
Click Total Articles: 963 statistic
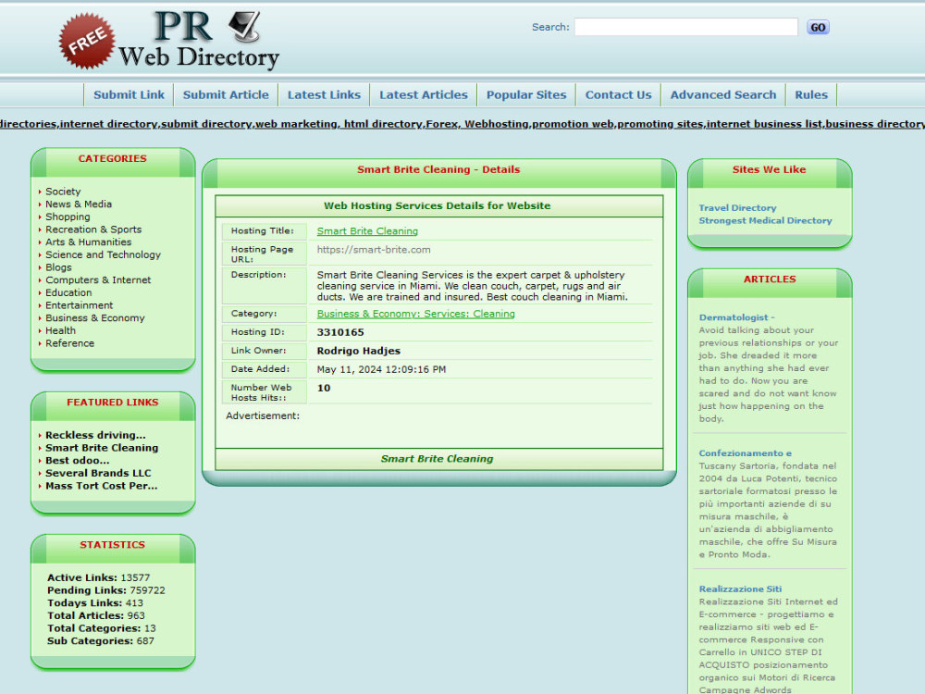pyautogui.click(x=96, y=616)
